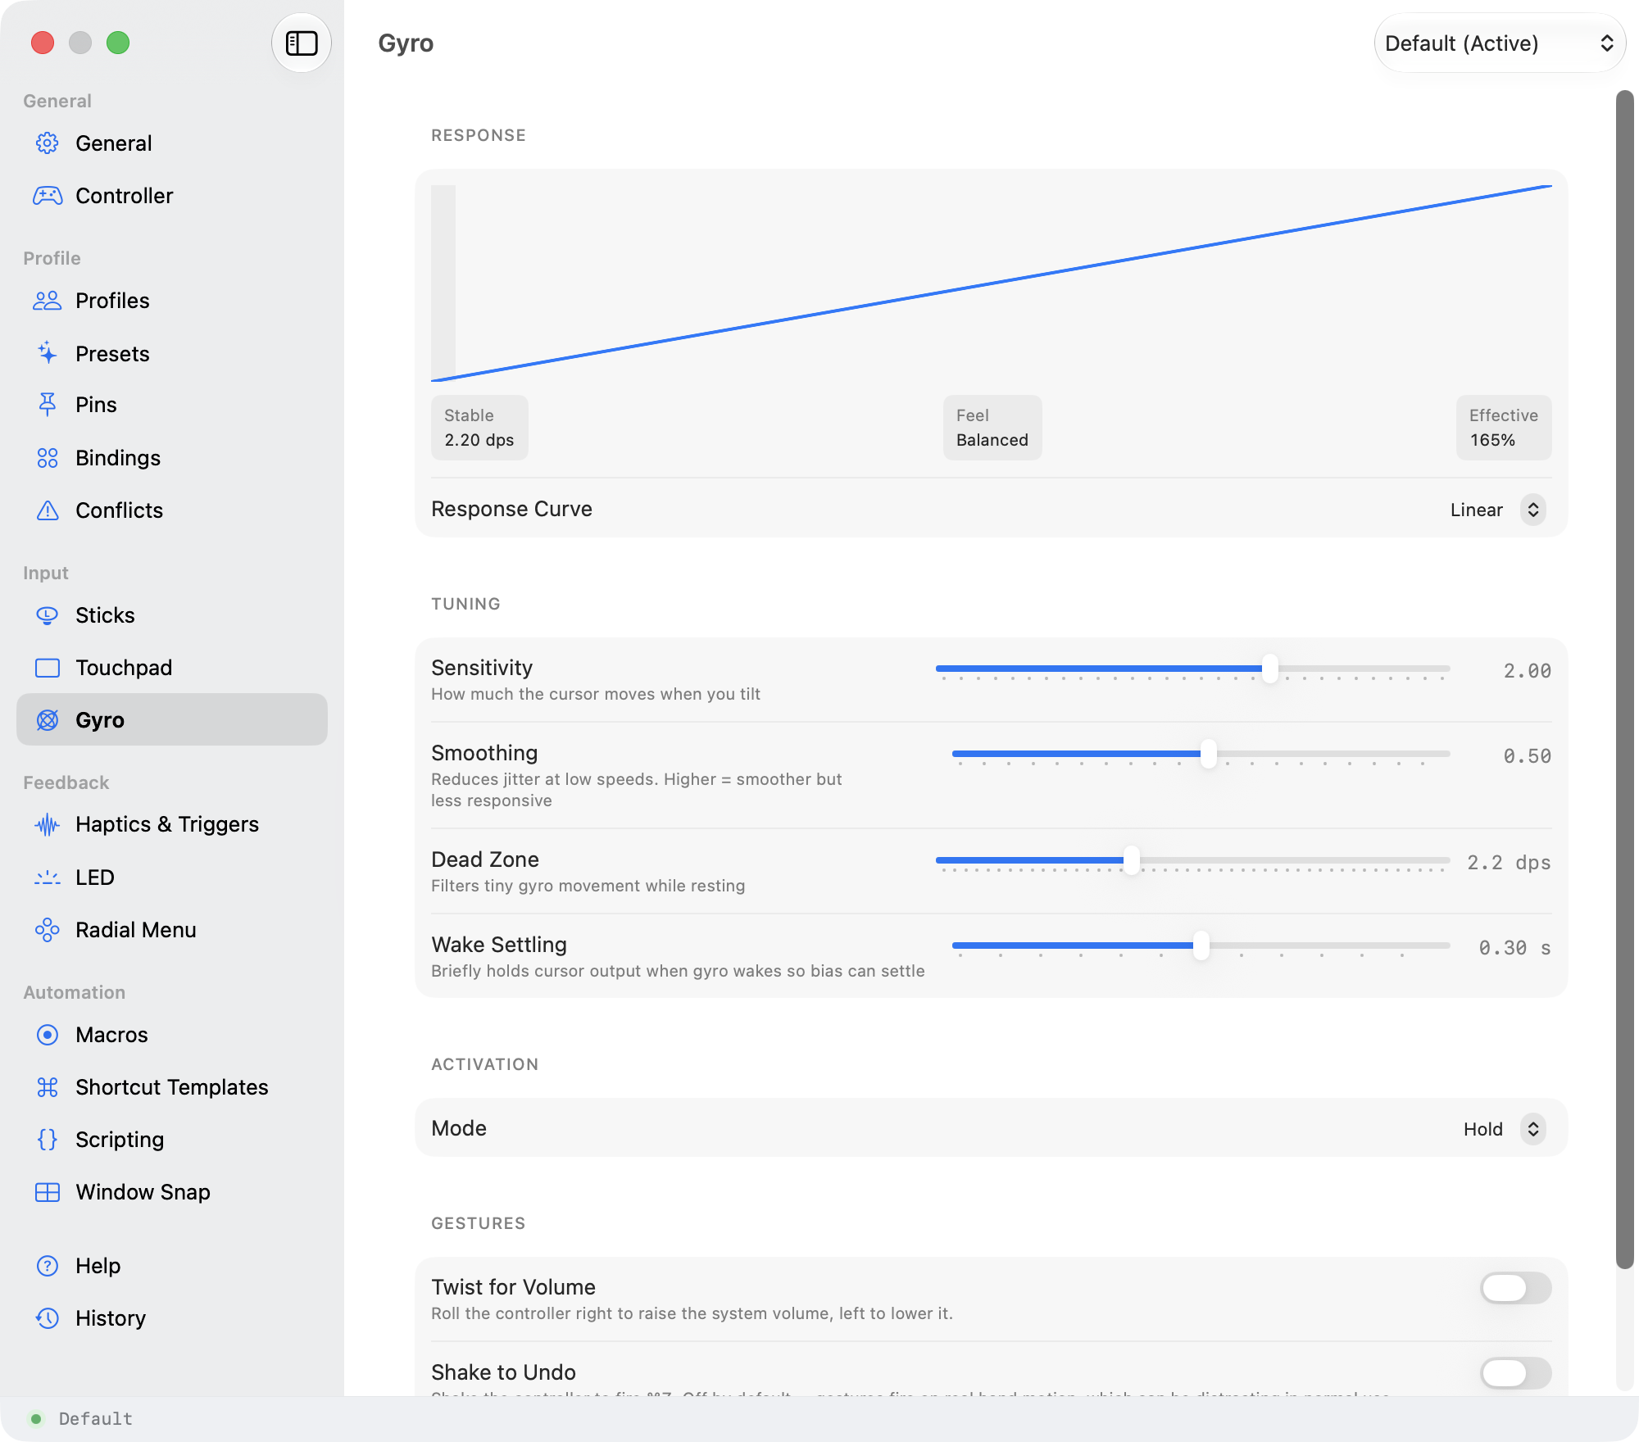The width and height of the screenshot is (1639, 1442).
Task: Adjust the Sensitivity slider knob
Action: (x=1269, y=669)
